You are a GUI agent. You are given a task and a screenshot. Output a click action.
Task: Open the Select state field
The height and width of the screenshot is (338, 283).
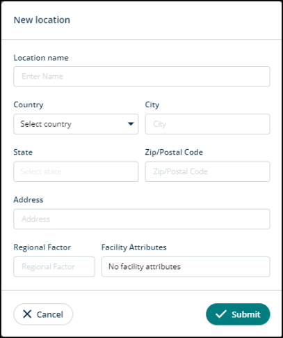point(76,171)
